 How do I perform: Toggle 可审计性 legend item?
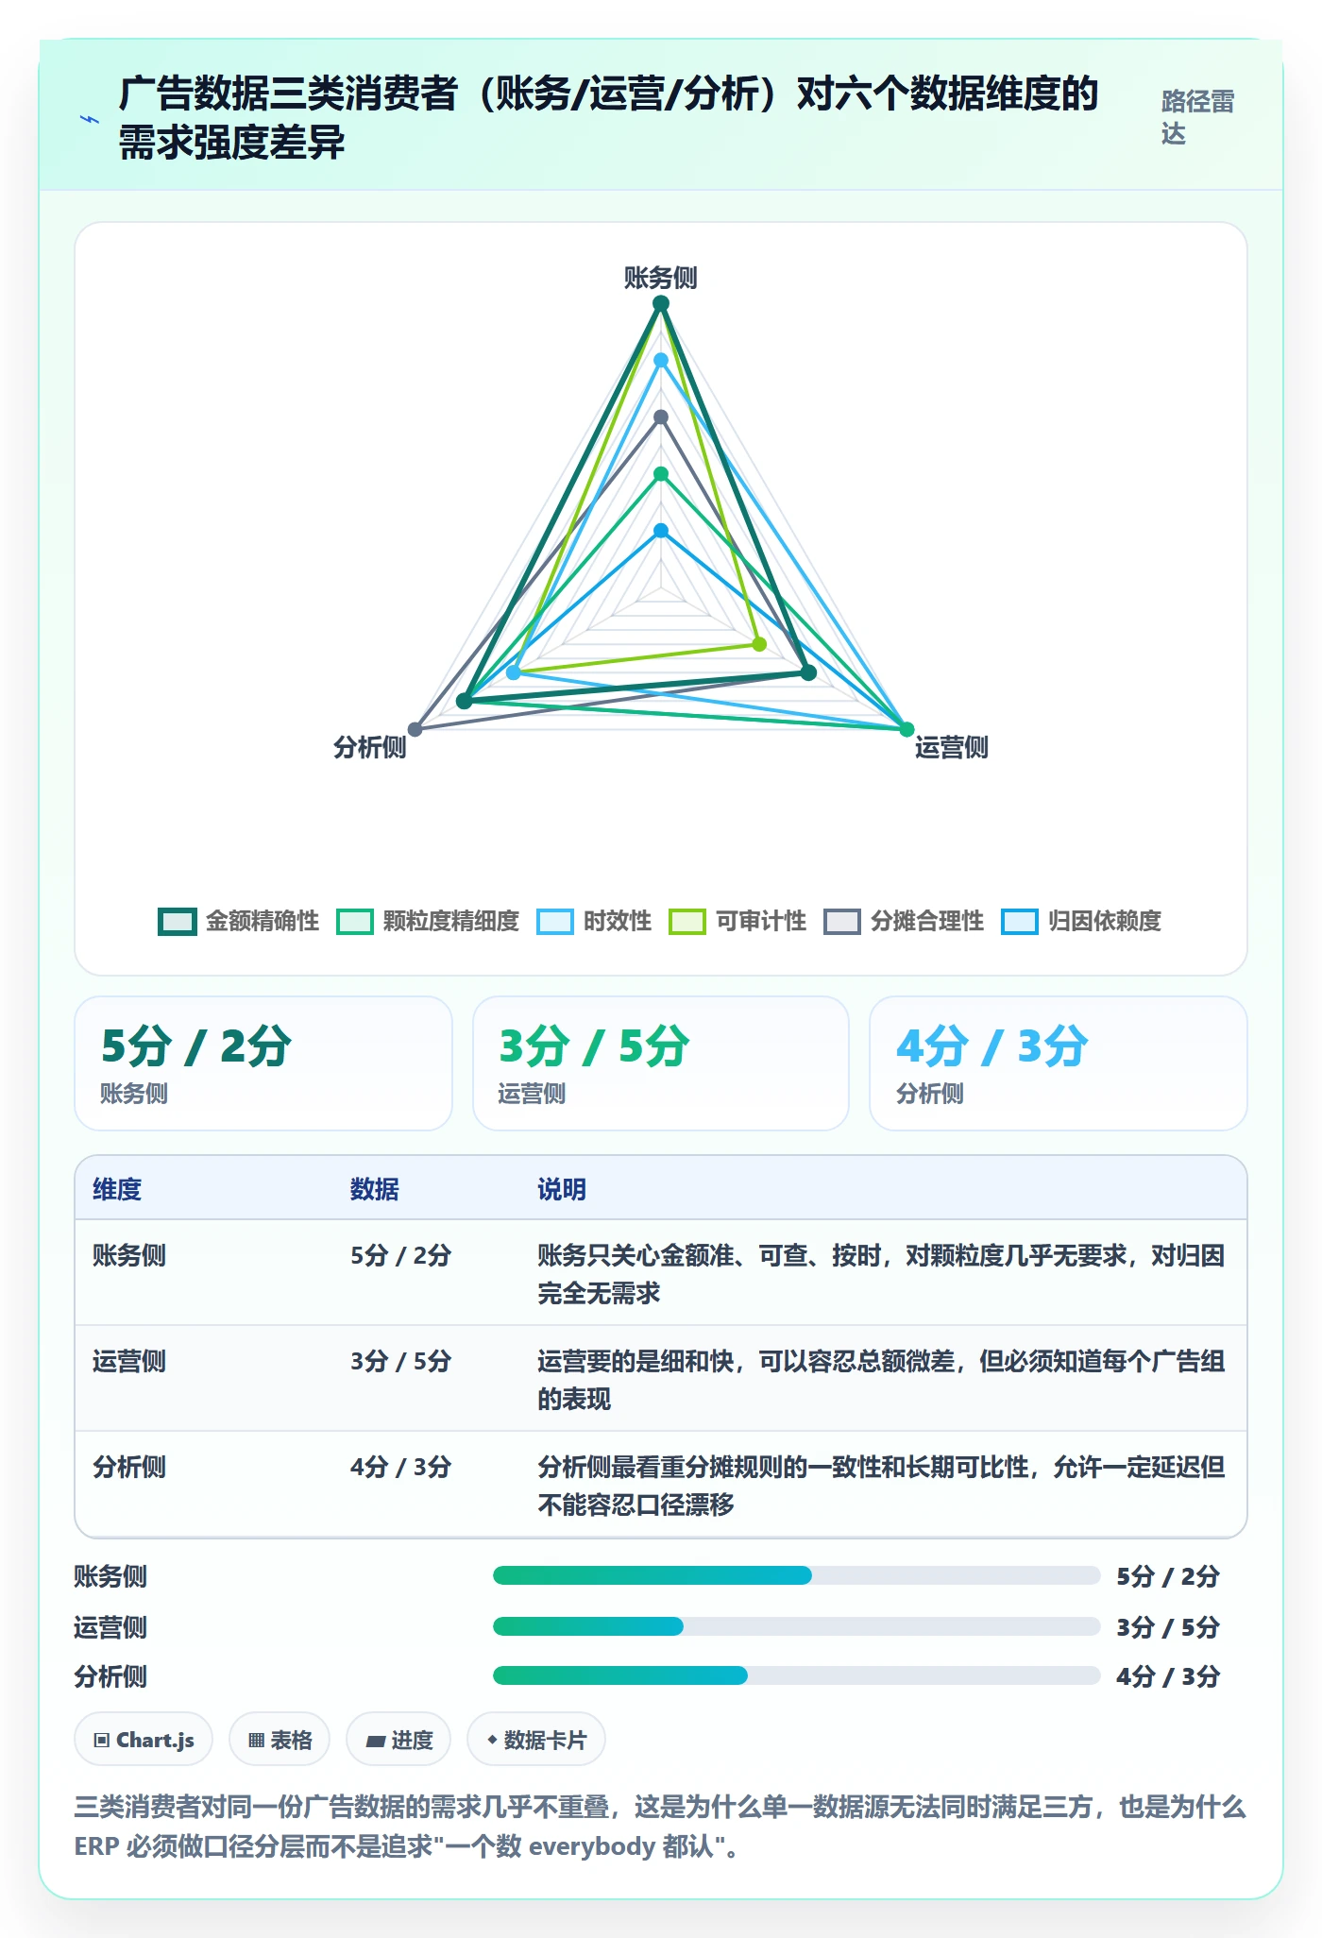pyautogui.click(x=737, y=921)
